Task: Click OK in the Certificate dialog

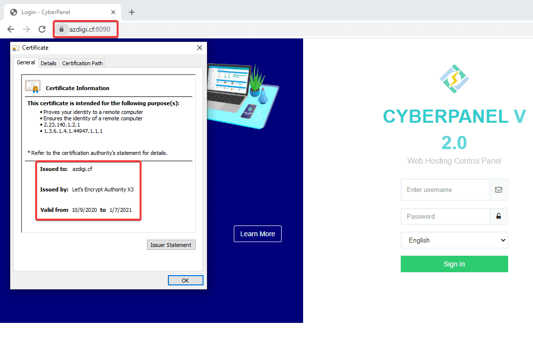Action: point(185,281)
